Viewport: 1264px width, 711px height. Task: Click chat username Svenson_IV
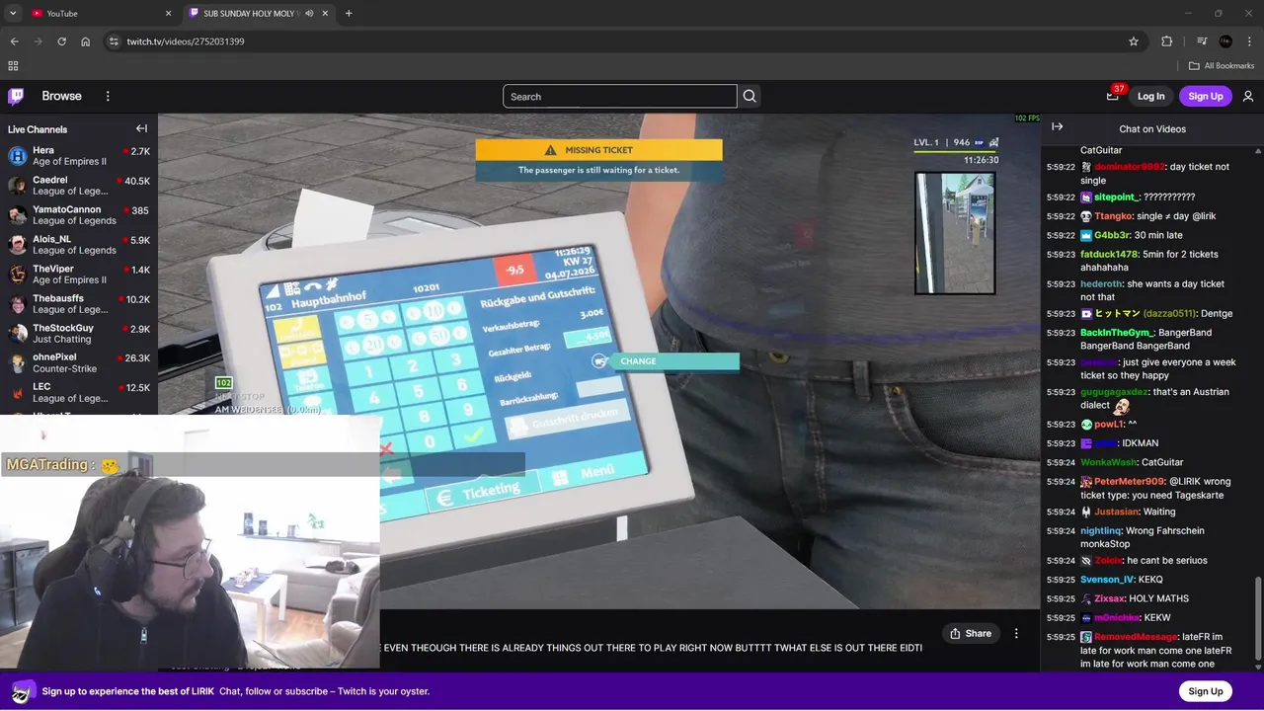click(x=1106, y=579)
